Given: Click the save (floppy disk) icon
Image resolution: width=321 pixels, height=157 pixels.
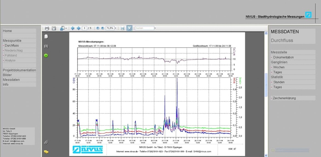Looking at the screenshot, I should pos(54,28).
